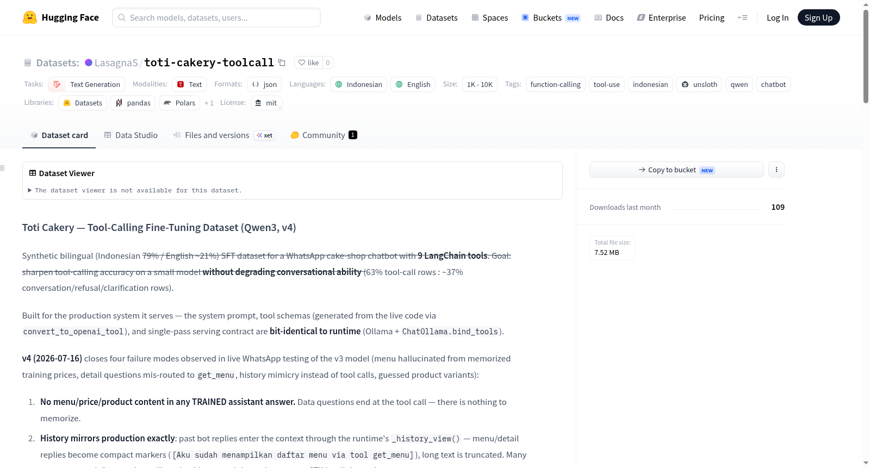Click the xet badge
This screenshot has width=870, height=468.
(265, 135)
